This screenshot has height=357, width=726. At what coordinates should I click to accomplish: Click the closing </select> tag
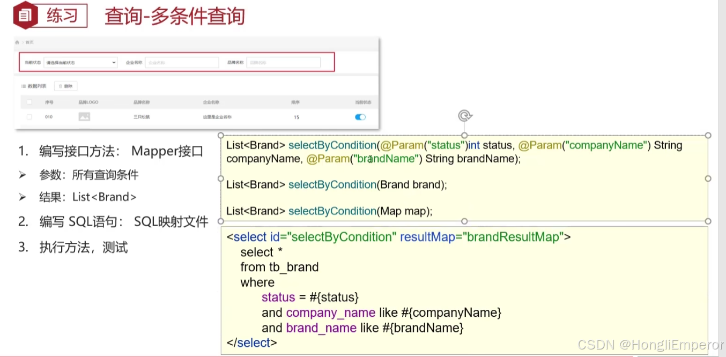coord(252,343)
